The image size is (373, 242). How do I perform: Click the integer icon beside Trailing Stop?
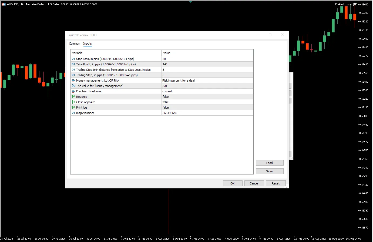tap(73, 70)
